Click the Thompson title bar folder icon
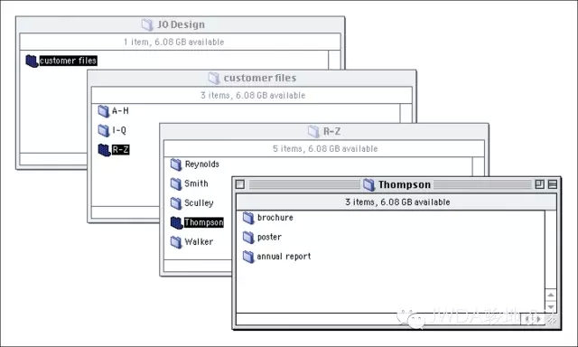This screenshot has height=347, width=578. click(369, 184)
